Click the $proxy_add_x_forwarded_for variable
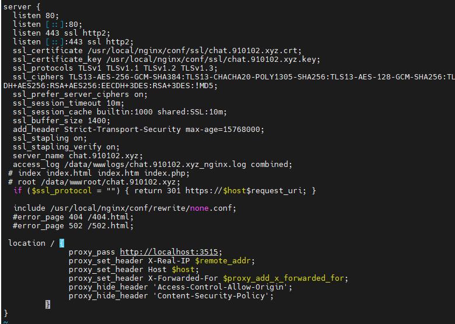The image size is (455, 324). 283,278
